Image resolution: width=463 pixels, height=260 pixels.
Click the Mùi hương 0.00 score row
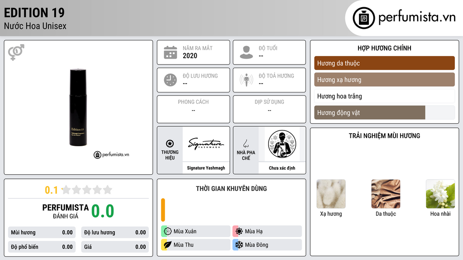point(42,232)
